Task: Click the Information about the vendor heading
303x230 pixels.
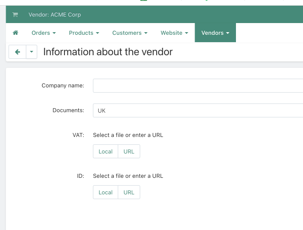Action: (108, 52)
